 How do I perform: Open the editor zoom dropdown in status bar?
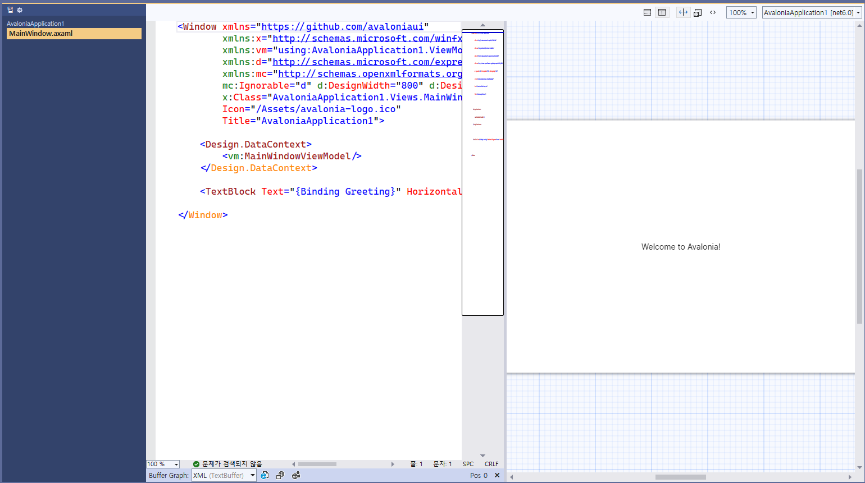pyautogui.click(x=162, y=463)
